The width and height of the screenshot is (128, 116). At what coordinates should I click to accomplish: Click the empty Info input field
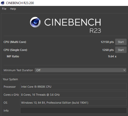coord(73,111)
